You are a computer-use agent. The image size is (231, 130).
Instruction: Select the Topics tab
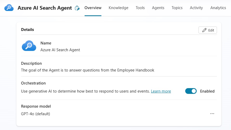coord(177,8)
